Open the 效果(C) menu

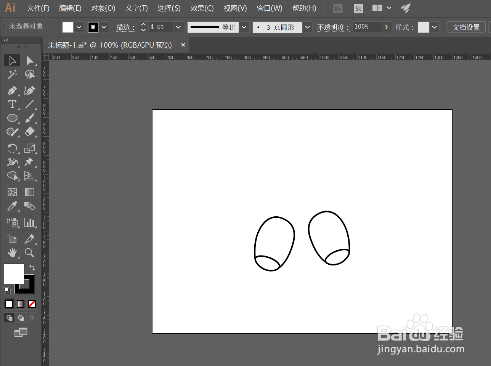[202, 8]
